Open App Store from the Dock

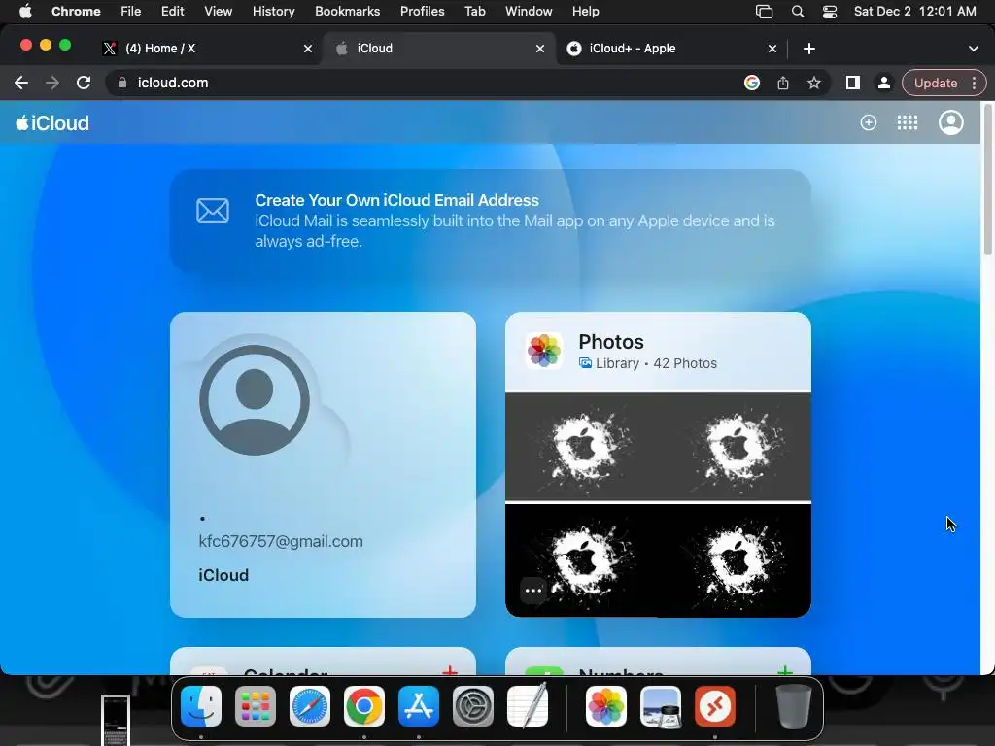[x=419, y=706]
